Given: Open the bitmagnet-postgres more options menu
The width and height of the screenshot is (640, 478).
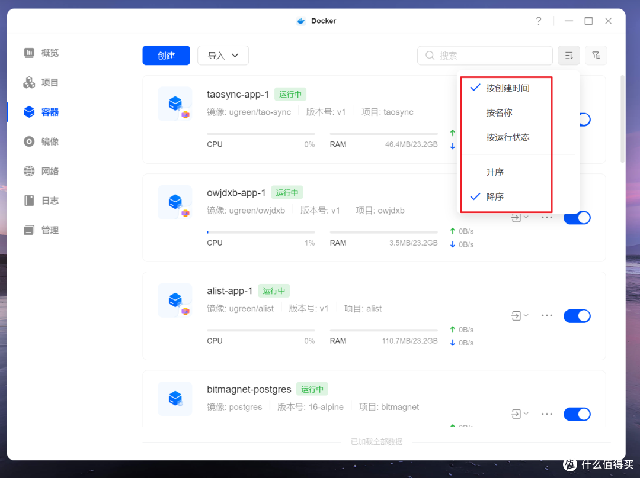Looking at the screenshot, I should 546,414.
